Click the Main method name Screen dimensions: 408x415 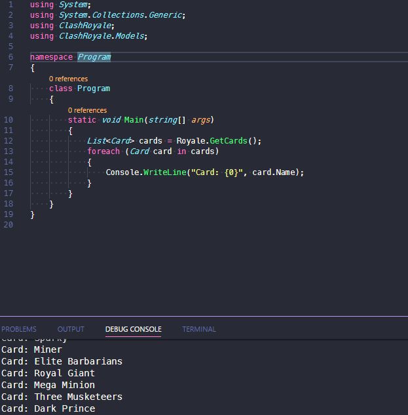pos(134,119)
